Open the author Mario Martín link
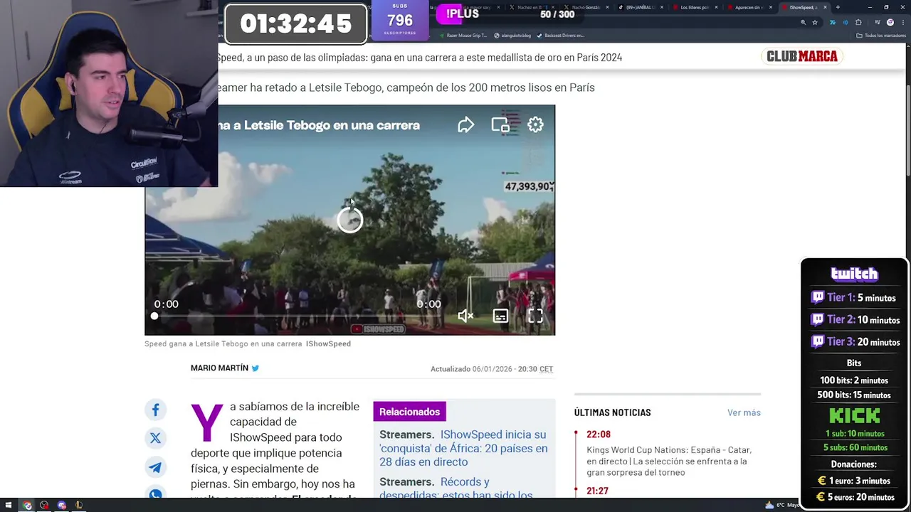The width and height of the screenshot is (911, 512). point(219,368)
